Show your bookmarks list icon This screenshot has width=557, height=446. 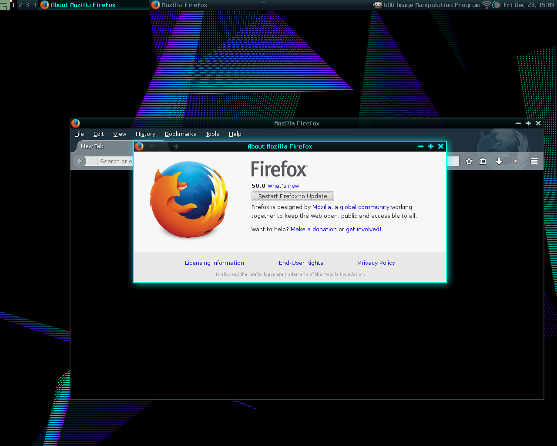[x=483, y=161]
